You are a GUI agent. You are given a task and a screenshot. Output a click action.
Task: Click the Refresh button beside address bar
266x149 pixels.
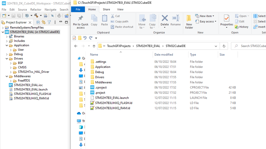224,46
